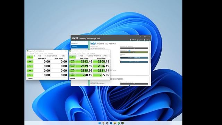Screen dimensions: 222x125
Task: Open the File Explorer folder icon on the taskbar
Action: click(x=115, y=123)
